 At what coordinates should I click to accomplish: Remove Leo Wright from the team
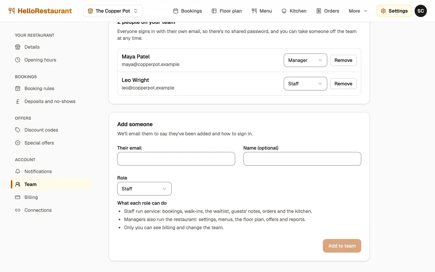click(343, 84)
